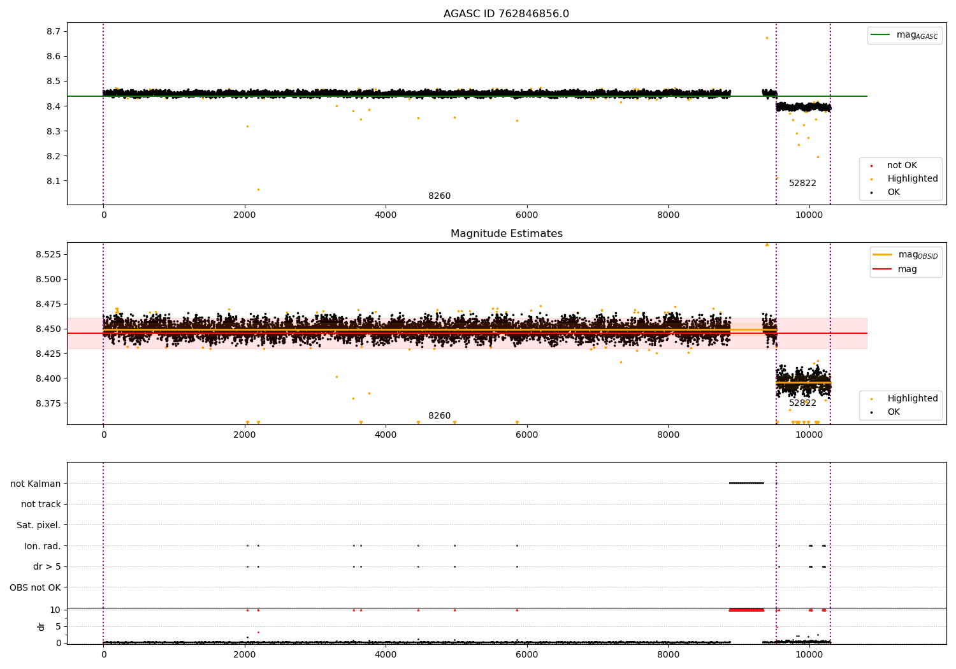Screen dimensions: 956x669
Task: Click the orange outlier point near 8.06 in top plot
Action: 258,189
